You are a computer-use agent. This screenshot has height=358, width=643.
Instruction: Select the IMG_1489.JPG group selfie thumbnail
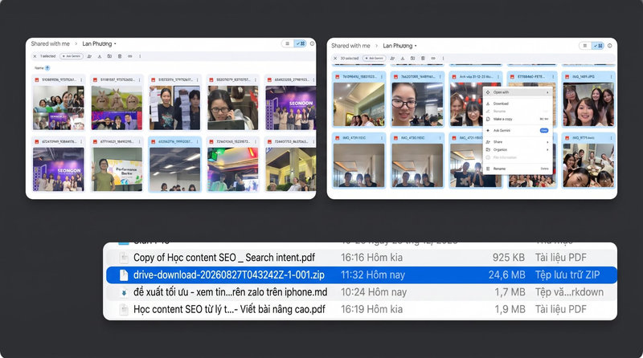(x=588, y=104)
